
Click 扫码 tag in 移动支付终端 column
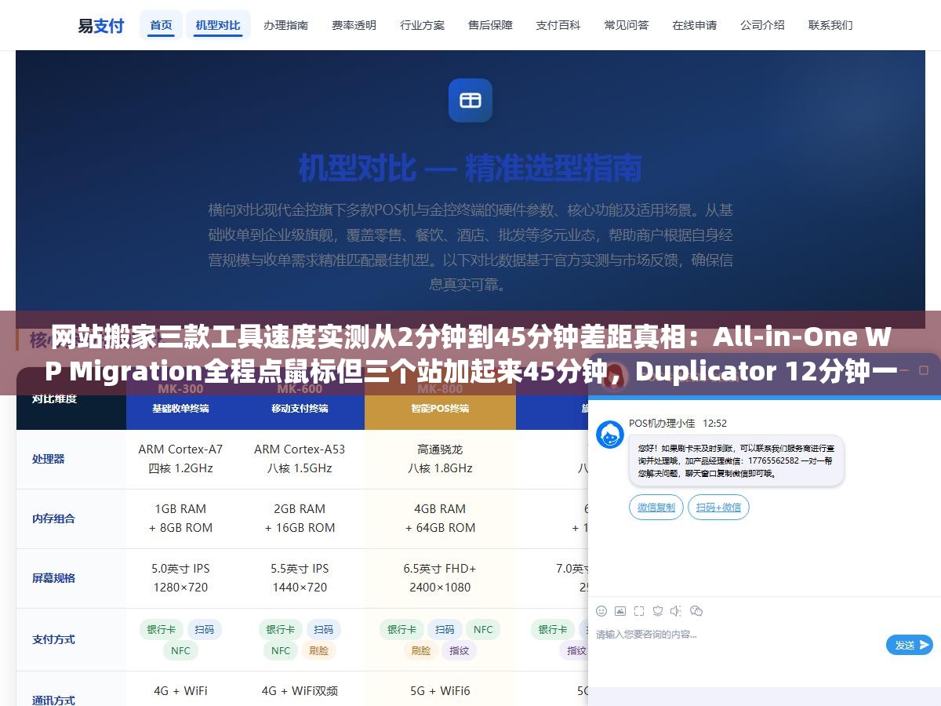pos(324,629)
